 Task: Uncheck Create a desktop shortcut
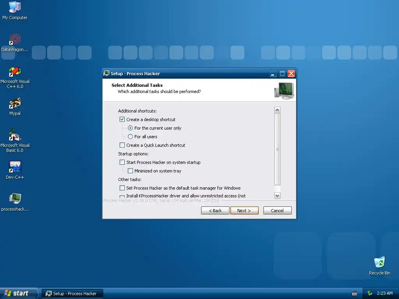point(122,120)
